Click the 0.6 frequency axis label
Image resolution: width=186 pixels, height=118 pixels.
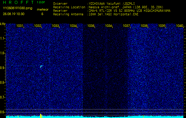tap(2, 112)
